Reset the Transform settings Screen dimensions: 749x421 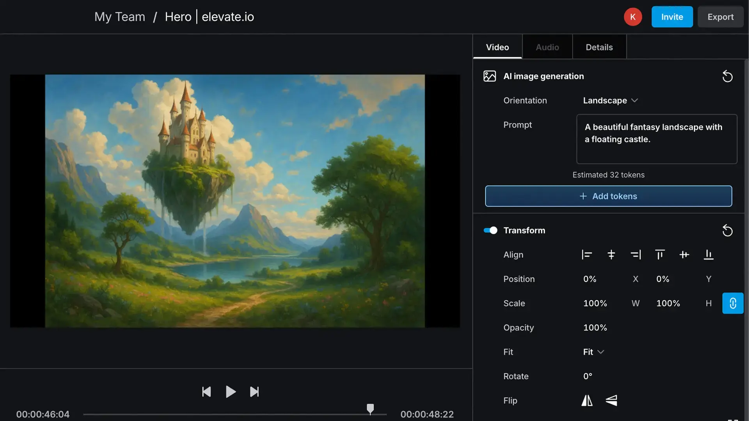(728, 230)
